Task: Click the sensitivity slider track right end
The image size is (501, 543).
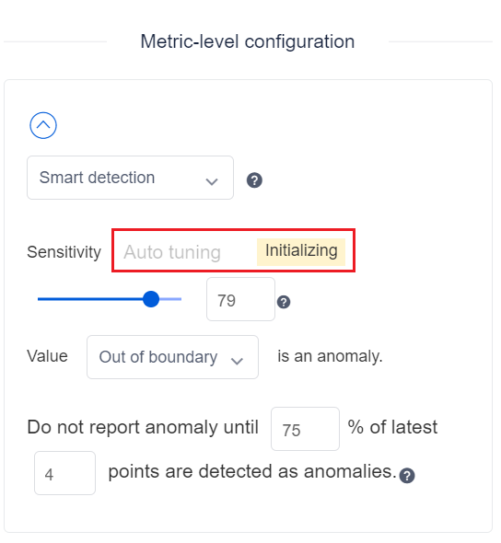Action: tap(180, 299)
